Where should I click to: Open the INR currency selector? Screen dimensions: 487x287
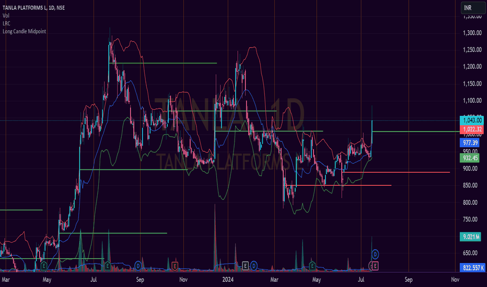click(472, 8)
